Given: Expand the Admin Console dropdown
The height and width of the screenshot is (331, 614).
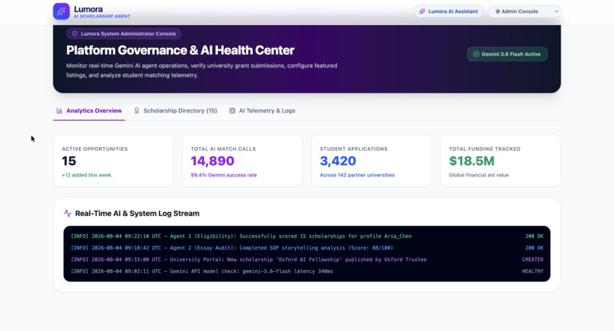Looking at the screenshot, I should [x=524, y=11].
